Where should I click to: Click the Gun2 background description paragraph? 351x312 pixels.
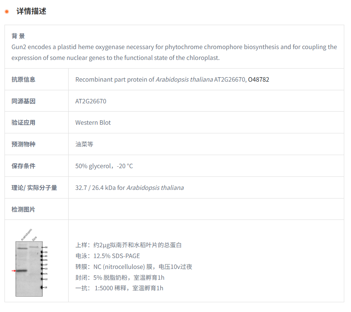click(x=174, y=52)
